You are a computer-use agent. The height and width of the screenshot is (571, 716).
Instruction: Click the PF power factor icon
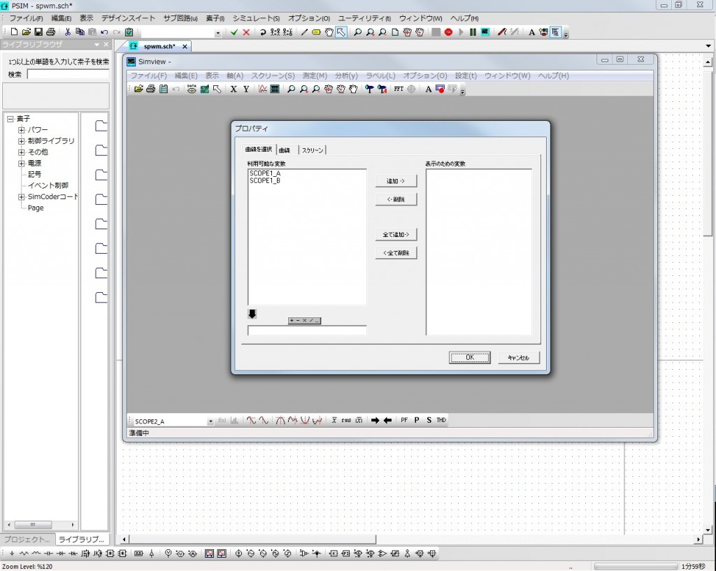(x=404, y=420)
